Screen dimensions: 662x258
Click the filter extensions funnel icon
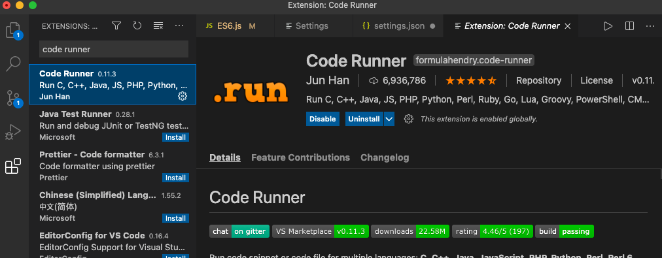tap(116, 25)
